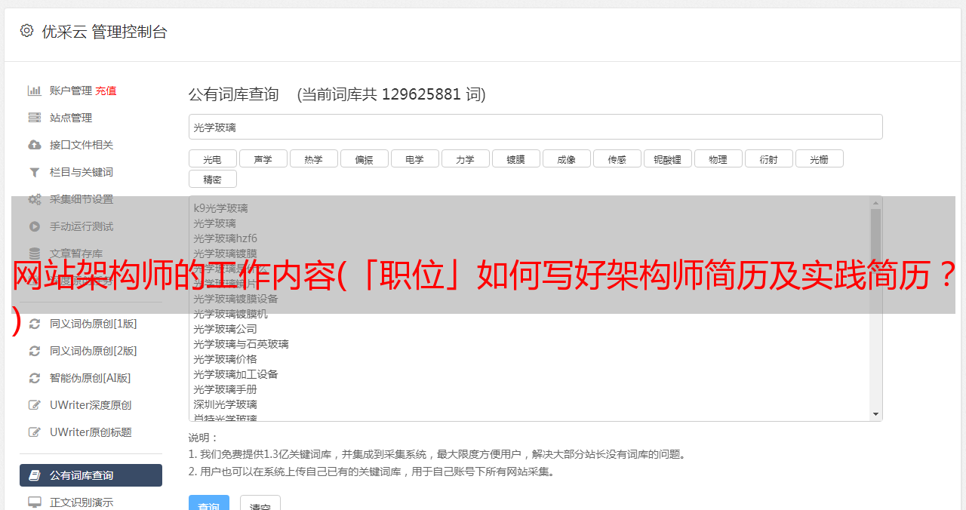Click the book icon beside 公有词库查询

point(35,475)
